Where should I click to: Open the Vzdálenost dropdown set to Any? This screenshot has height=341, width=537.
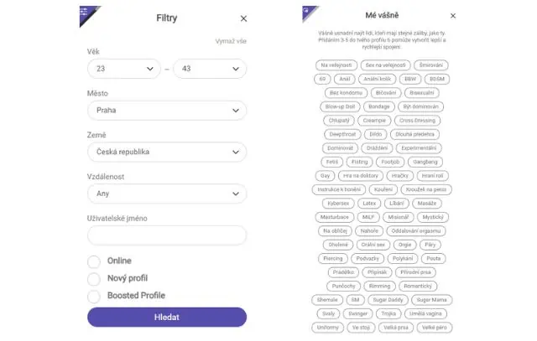click(167, 194)
